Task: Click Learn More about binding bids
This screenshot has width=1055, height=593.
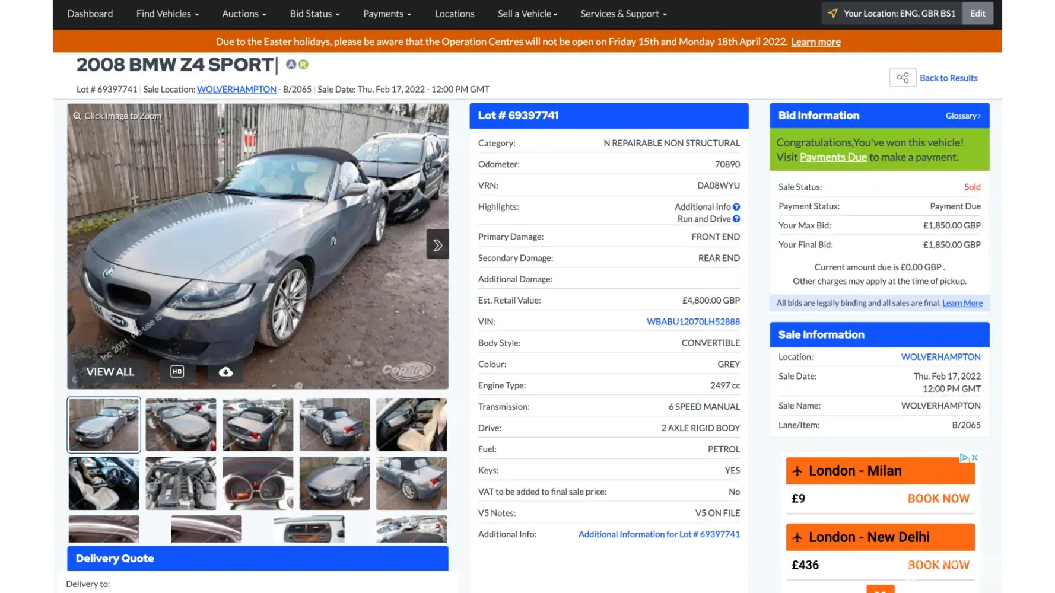Action: click(962, 303)
